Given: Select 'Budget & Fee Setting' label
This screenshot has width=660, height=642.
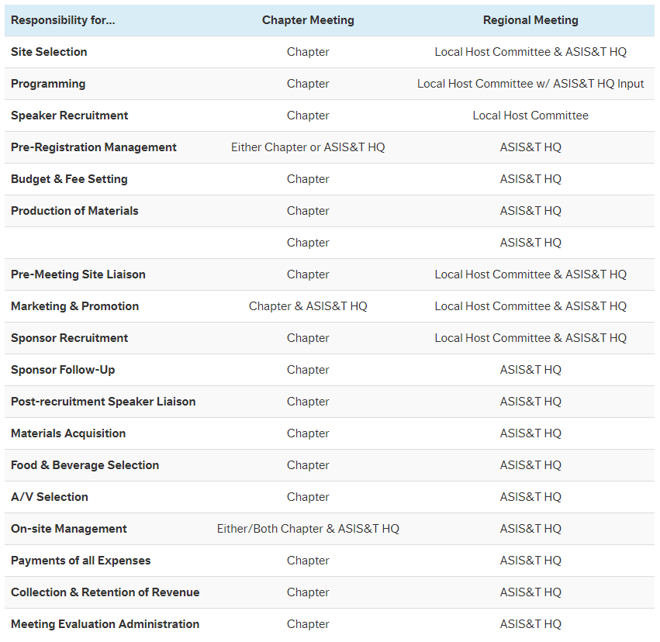Looking at the screenshot, I should click(69, 179).
